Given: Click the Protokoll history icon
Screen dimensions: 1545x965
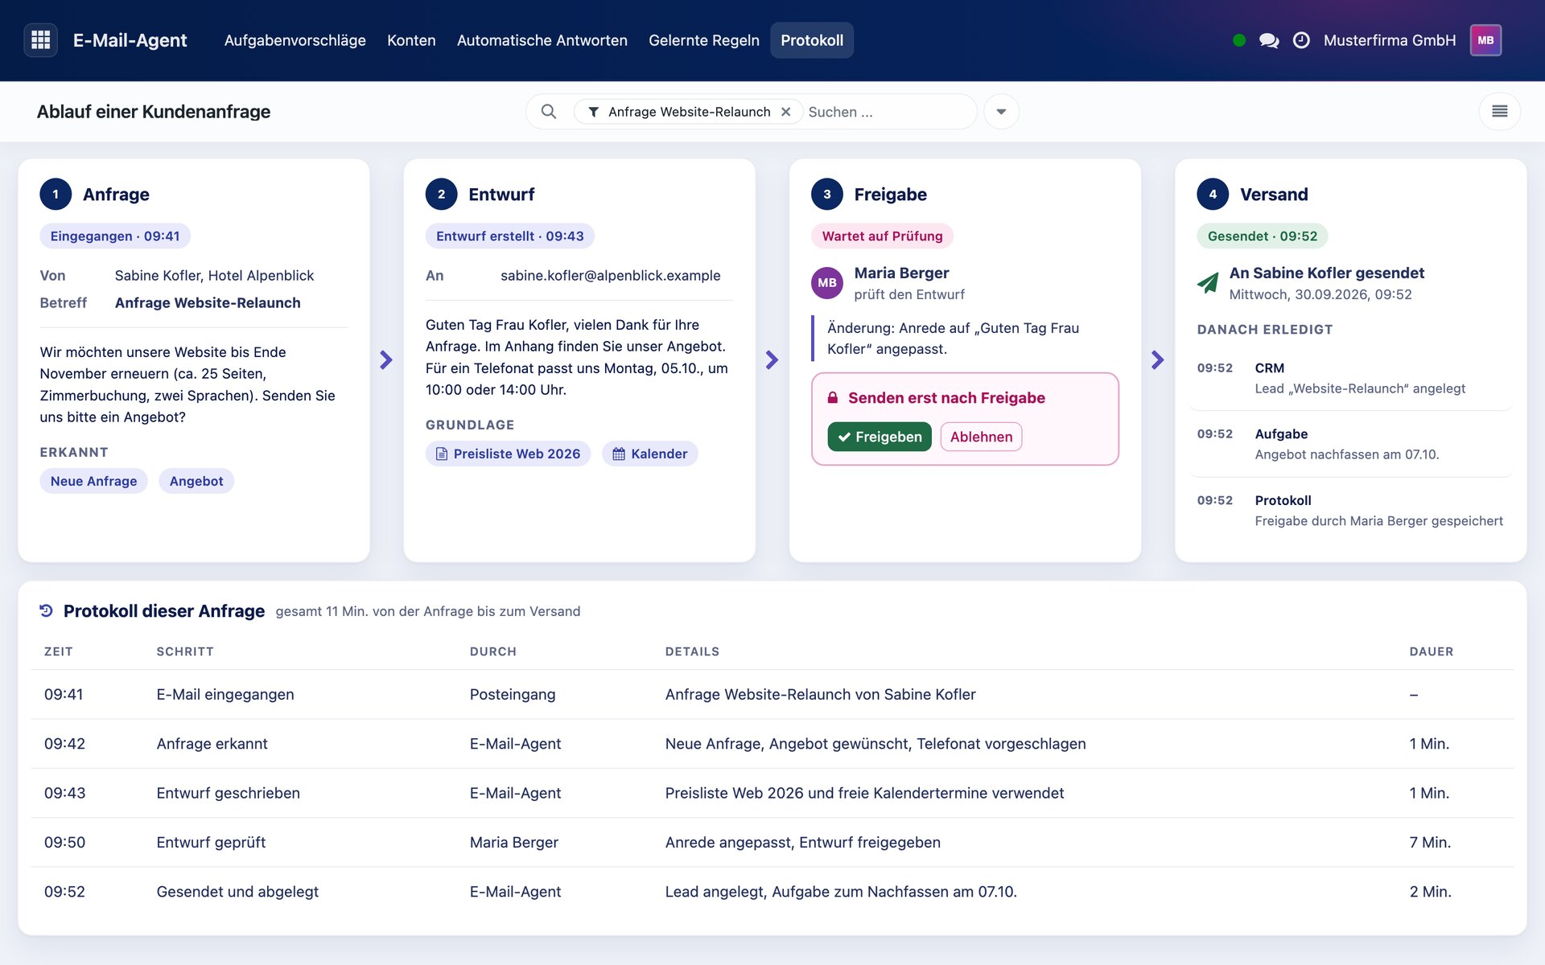Looking at the screenshot, I should pyautogui.click(x=47, y=611).
